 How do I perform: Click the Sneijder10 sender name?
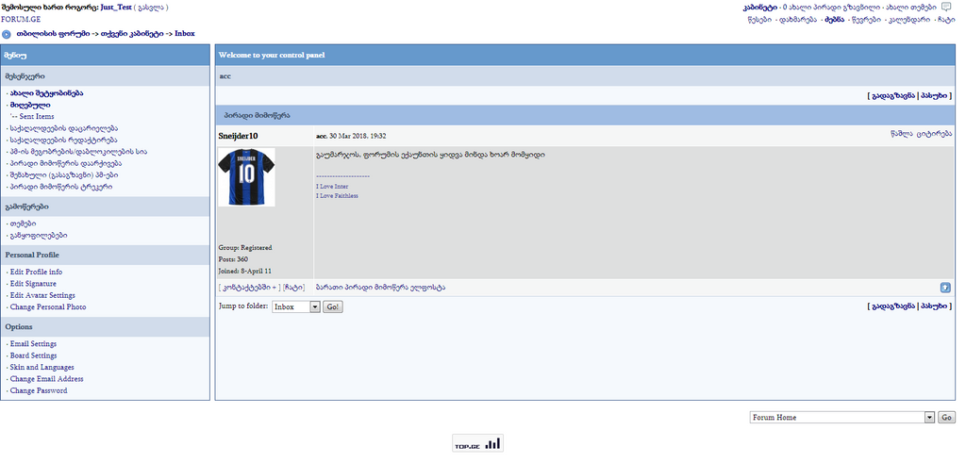pos(239,136)
